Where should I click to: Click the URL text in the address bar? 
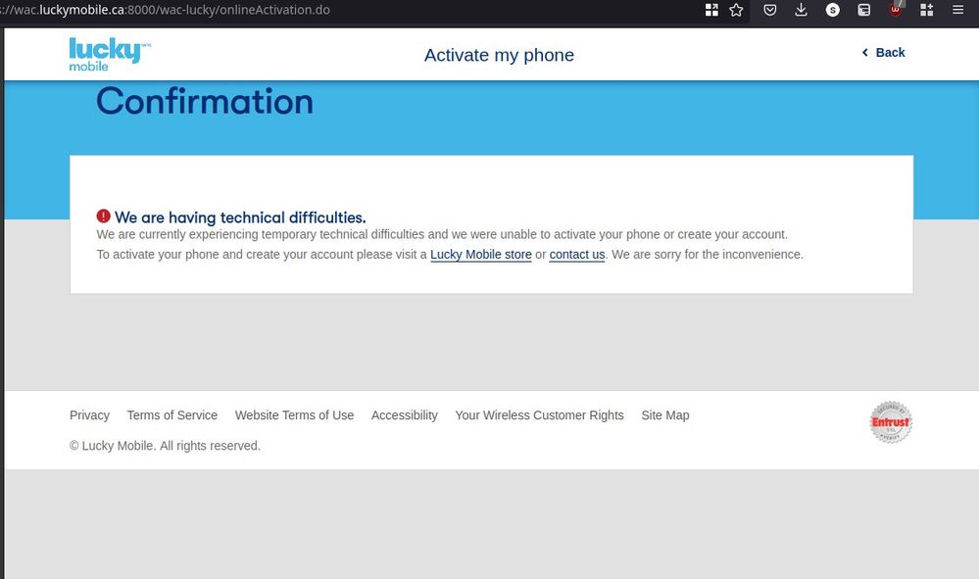166,10
